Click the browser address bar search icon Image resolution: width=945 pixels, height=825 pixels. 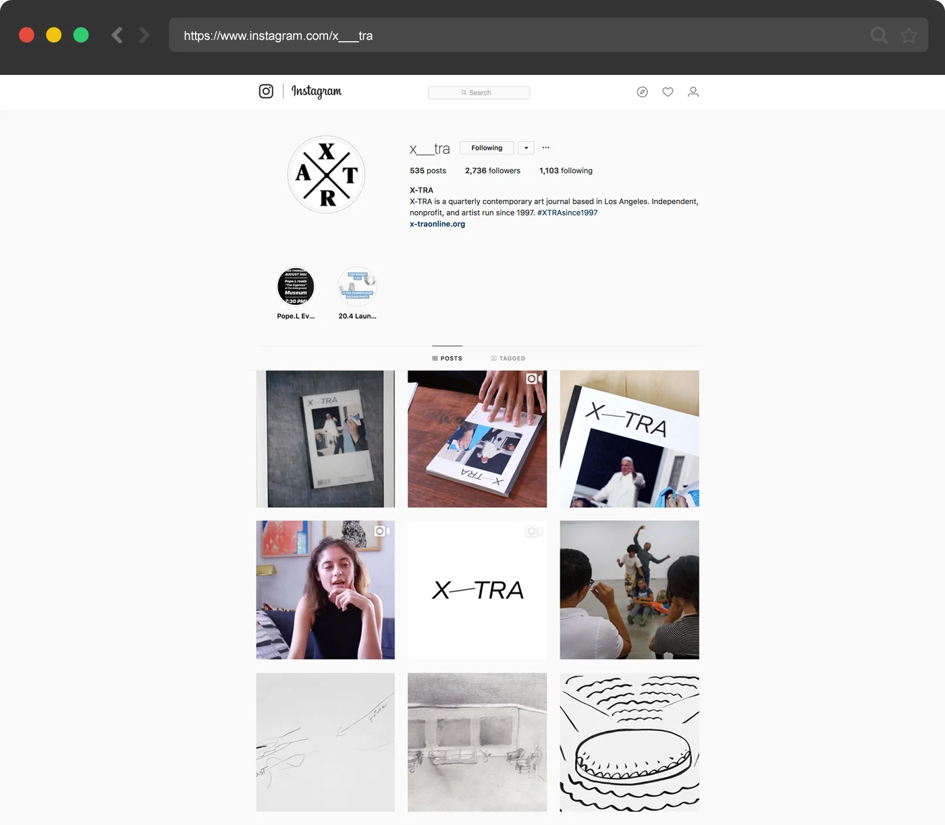(879, 35)
